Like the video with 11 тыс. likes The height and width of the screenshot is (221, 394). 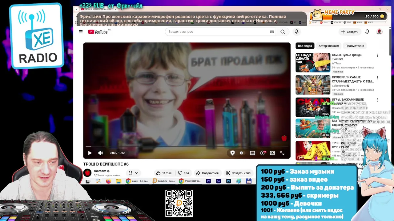[164, 173]
